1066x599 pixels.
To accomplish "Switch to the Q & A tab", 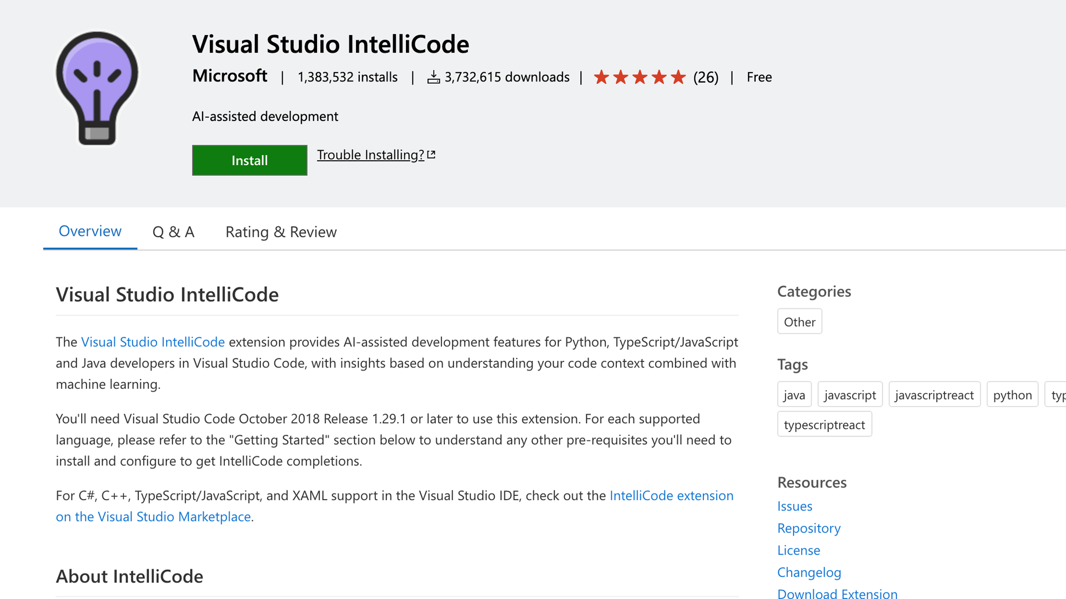I will coord(173,232).
